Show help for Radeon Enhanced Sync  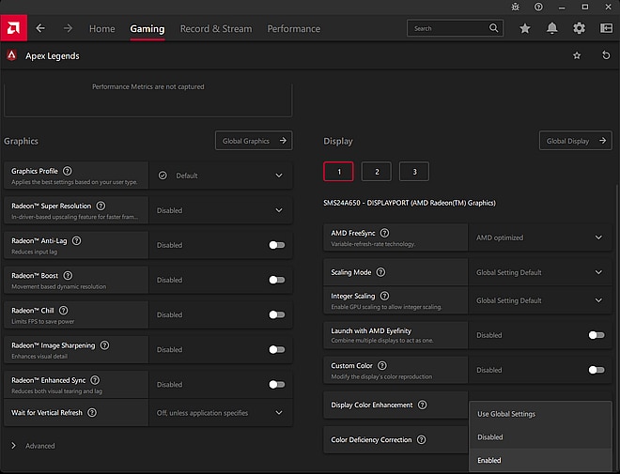pos(95,380)
